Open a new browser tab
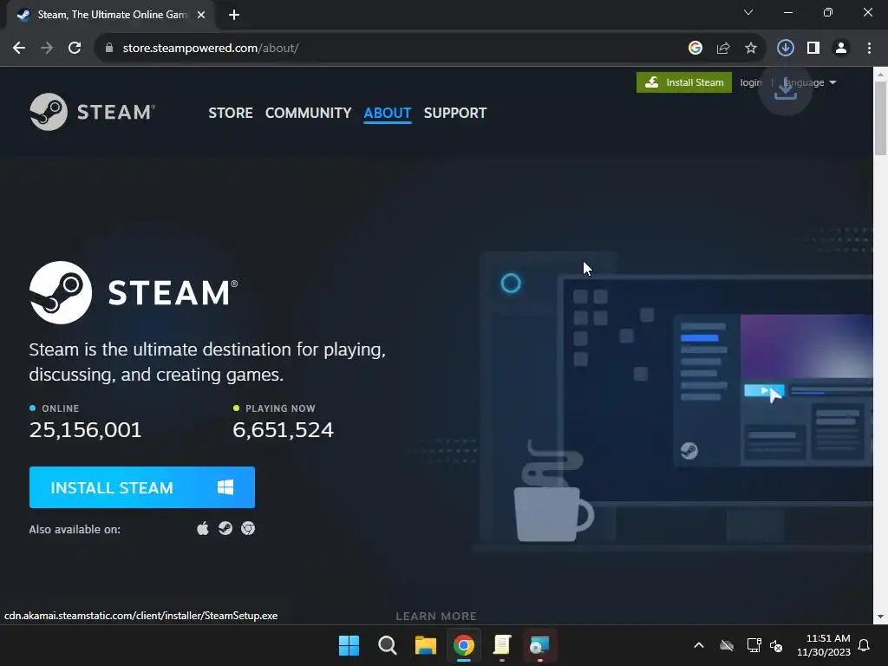This screenshot has height=666, width=888. [234, 15]
